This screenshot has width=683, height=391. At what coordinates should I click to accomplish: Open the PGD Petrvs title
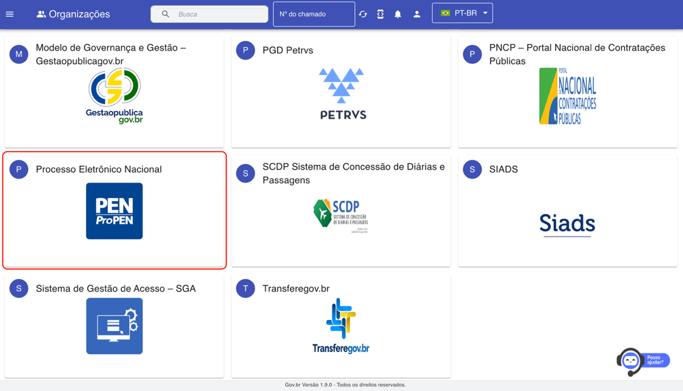point(288,50)
